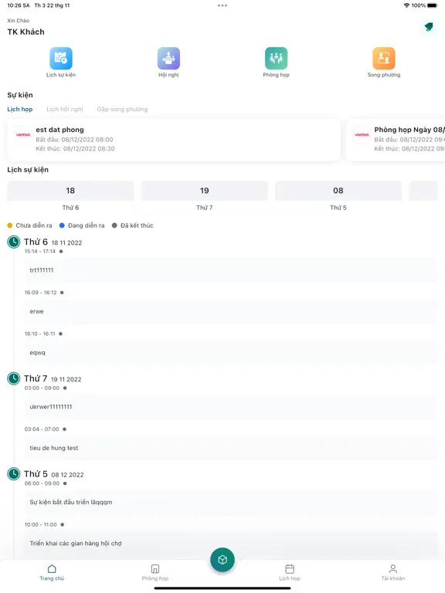Open the Lịch sự kiện calendar icon
445x593 pixels.
coord(61,58)
